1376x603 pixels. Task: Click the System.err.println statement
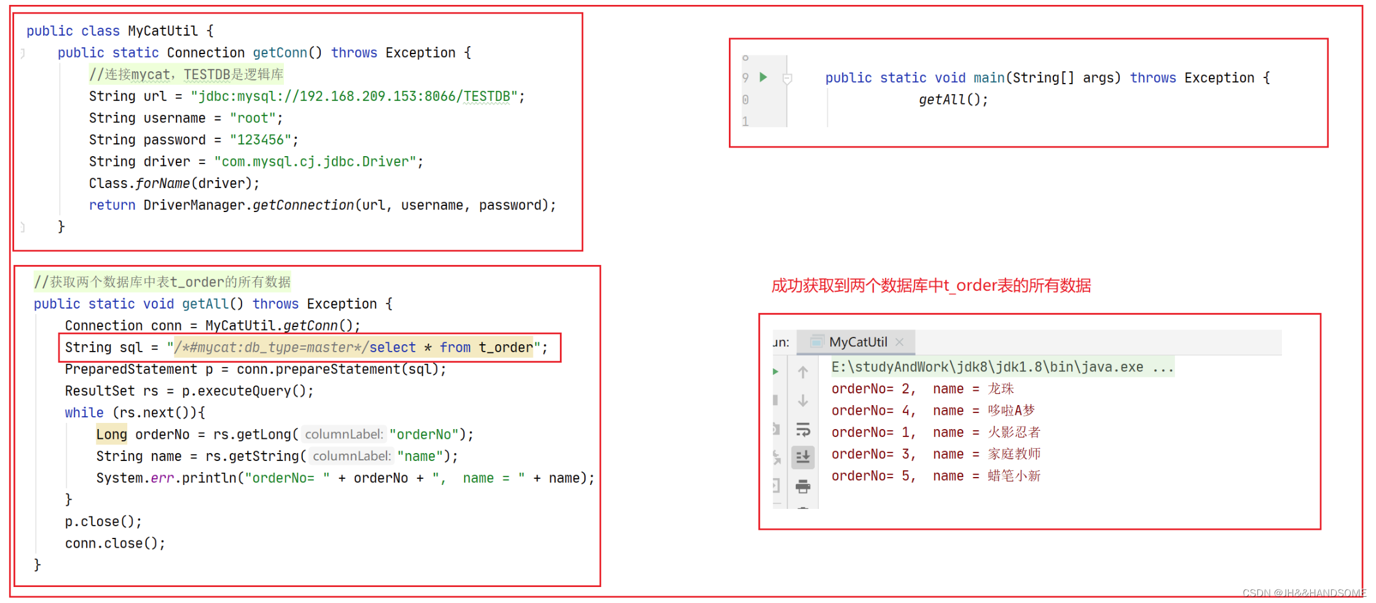pyautogui.click(x=345, y=478)
